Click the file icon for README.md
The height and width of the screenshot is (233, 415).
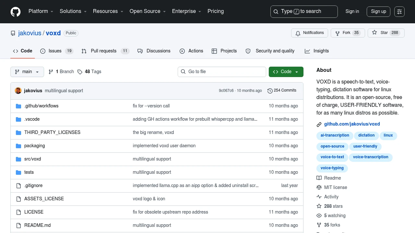coord(18,226)
